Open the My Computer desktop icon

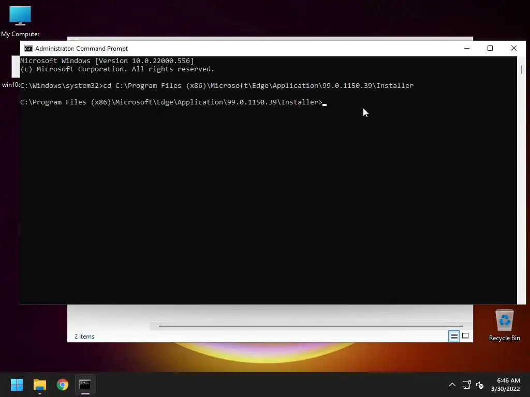pos(20,21)
